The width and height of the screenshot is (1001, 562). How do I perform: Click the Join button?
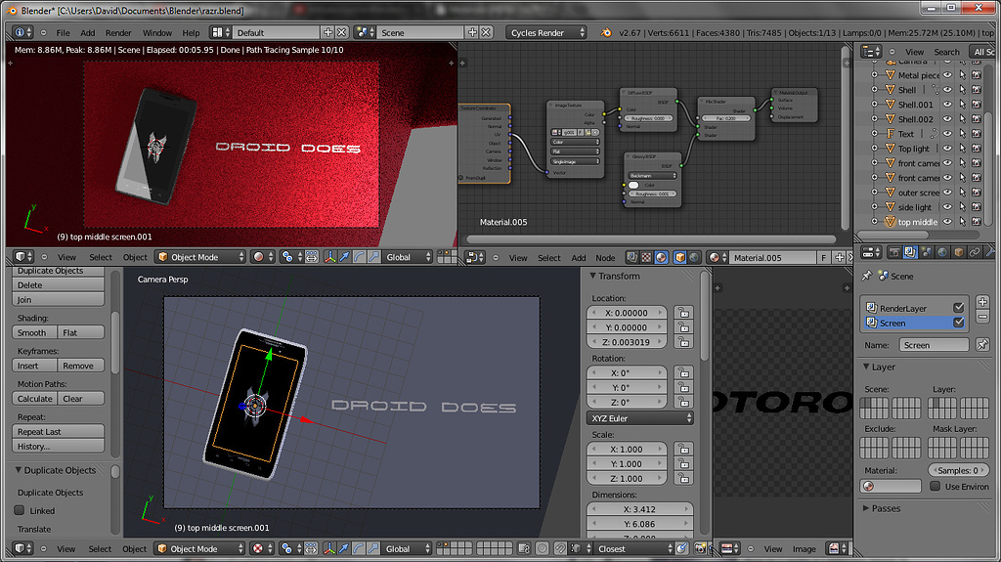[x=58, y=299]
